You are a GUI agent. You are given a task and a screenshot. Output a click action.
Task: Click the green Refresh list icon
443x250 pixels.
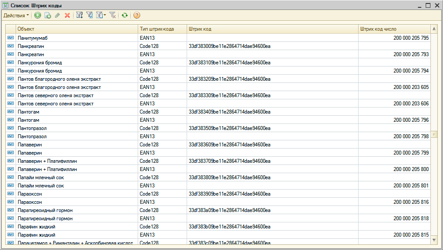click(x=125, y=16)
